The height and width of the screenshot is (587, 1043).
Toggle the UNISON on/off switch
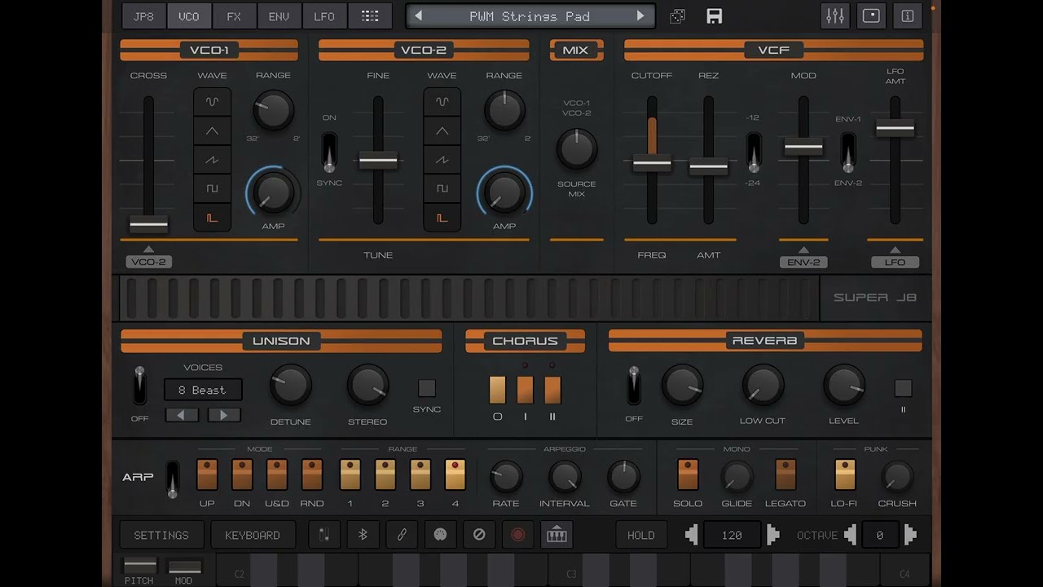[x=140, y=386]
